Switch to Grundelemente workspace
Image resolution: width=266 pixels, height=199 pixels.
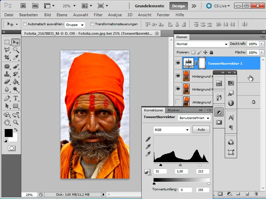[149, 6]
